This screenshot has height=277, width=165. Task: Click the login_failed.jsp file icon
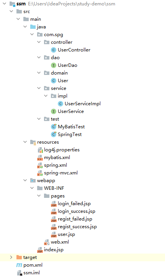[x=54, y=204]
